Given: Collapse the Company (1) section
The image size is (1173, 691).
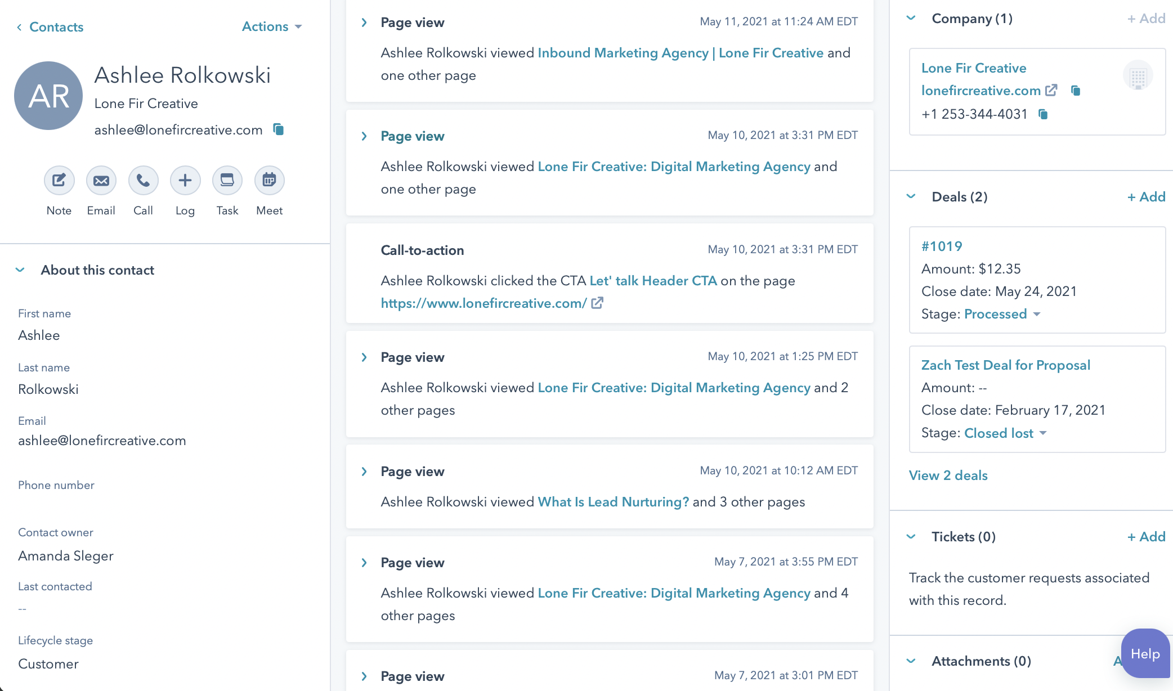Looking at the screenshot, I should pyautogui.click(x=911, y=19).
